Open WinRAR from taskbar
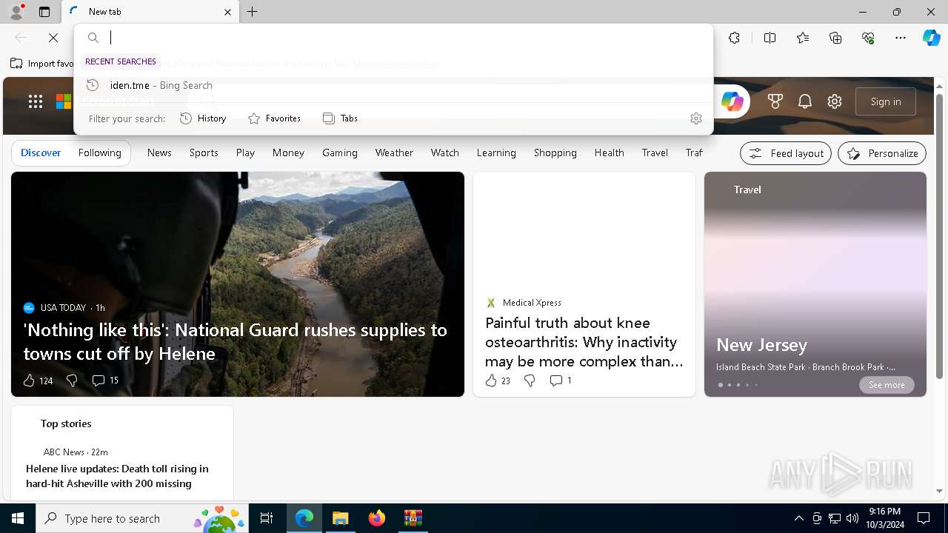Viewport: 948px width, 533px height. [413, 518]
